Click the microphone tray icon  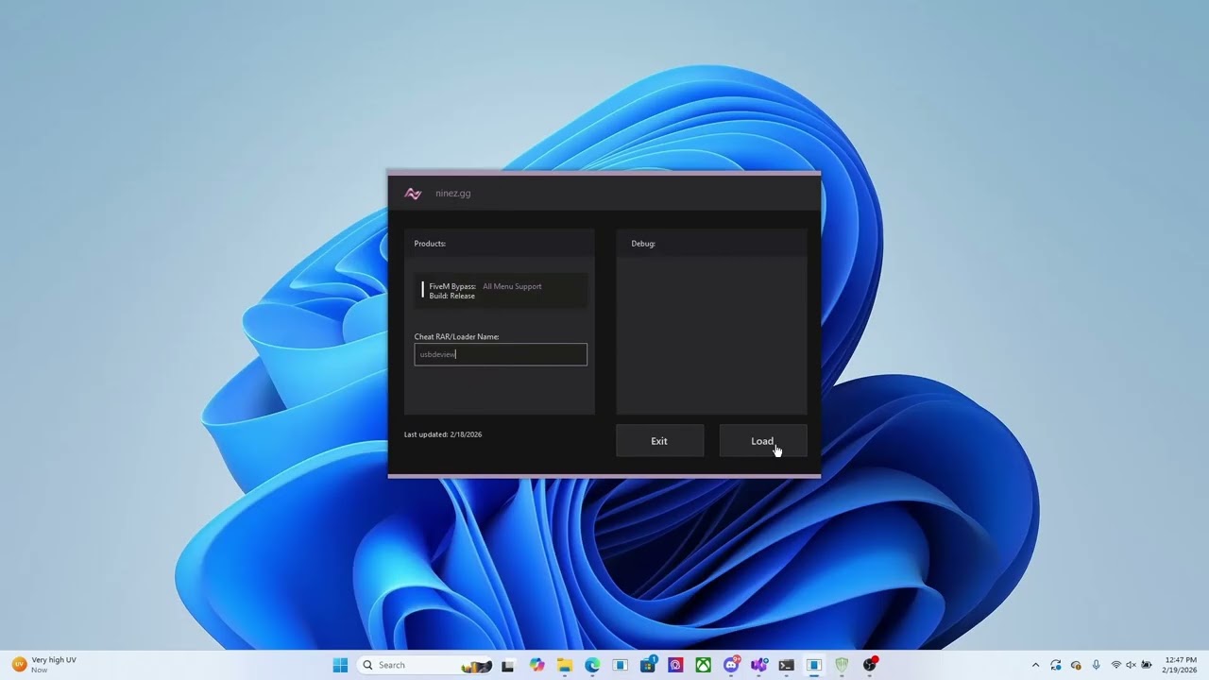click(x=1096, y=665)
